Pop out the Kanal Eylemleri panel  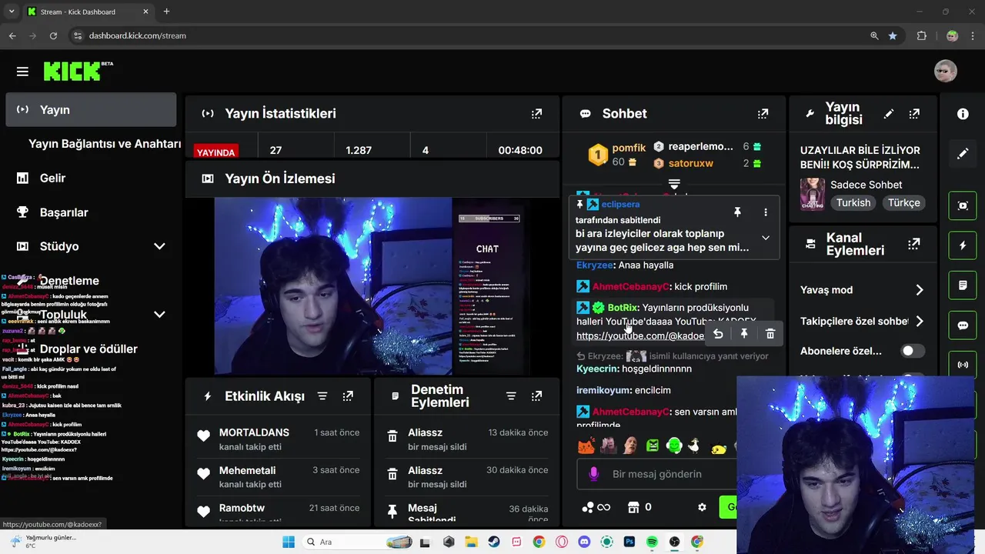click(x=914, y=244)
